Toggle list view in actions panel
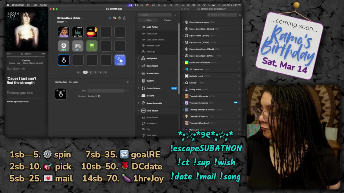 pyautogui.click(x=175, y=15)
